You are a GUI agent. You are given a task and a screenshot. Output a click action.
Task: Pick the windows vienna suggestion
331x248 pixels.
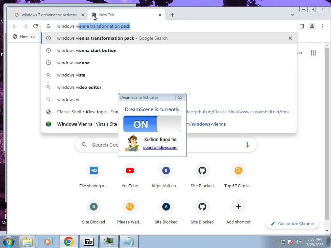click(169, 63)
